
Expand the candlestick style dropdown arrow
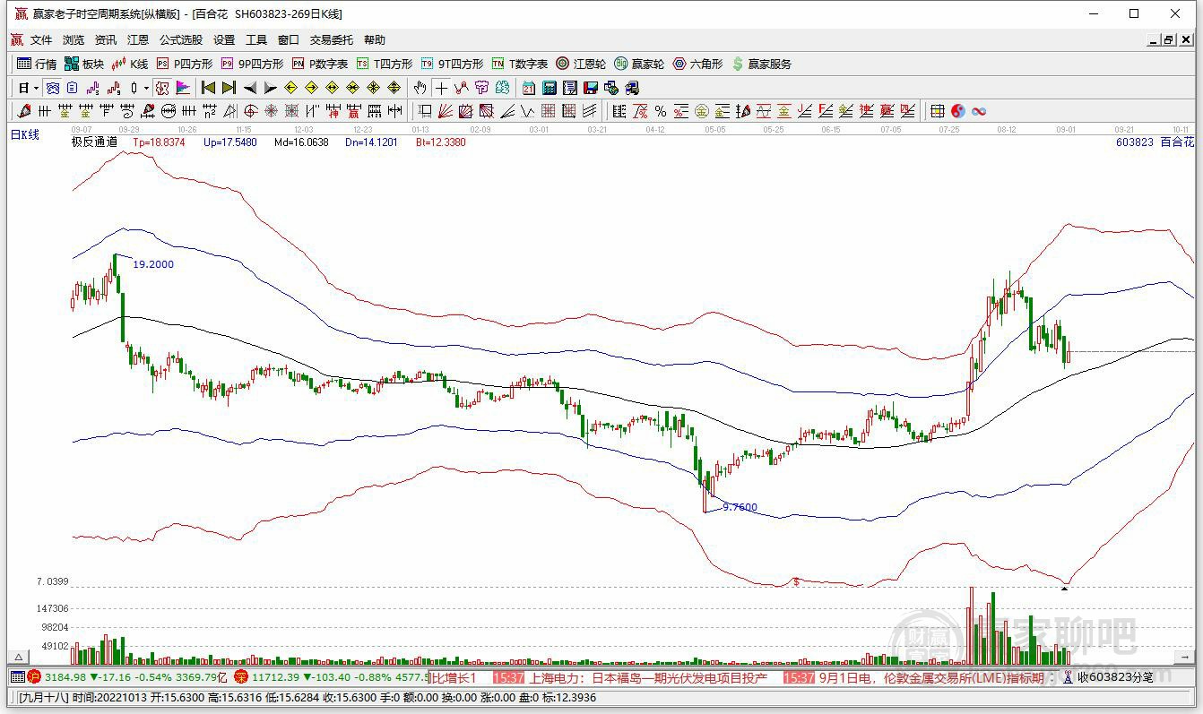pos(147,88)
